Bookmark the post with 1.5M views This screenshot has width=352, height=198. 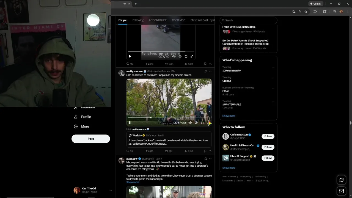pyautogui.click(x=205, y=151)
